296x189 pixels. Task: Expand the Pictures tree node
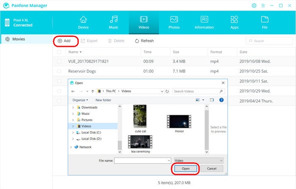click(73, 120)
